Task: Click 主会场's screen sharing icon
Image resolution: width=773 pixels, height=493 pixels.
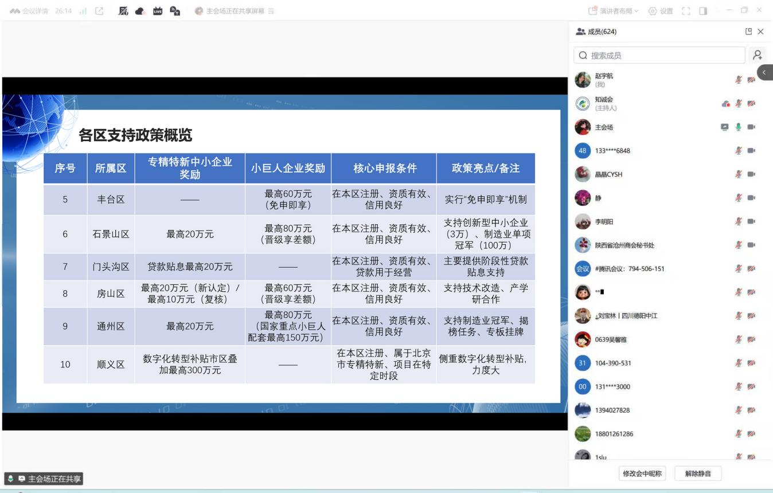Action: pos(725,127)
